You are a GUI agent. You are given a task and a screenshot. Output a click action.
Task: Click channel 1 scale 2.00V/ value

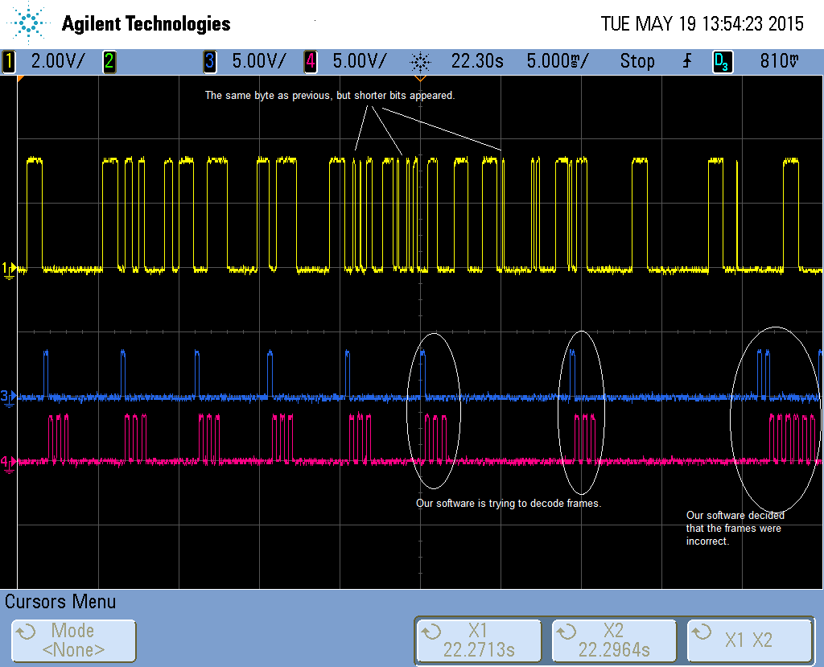coord(58,61)
